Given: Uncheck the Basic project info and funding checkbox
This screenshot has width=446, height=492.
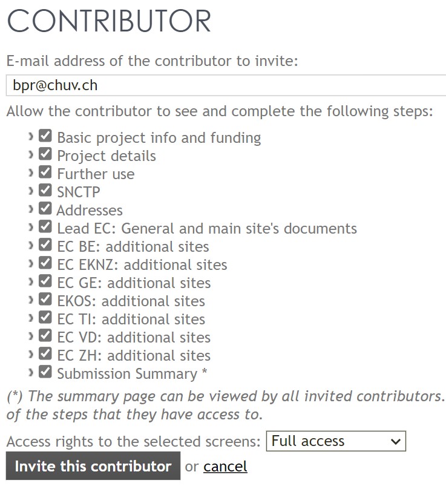Looking at the screenshot, I should pos(45,136).
